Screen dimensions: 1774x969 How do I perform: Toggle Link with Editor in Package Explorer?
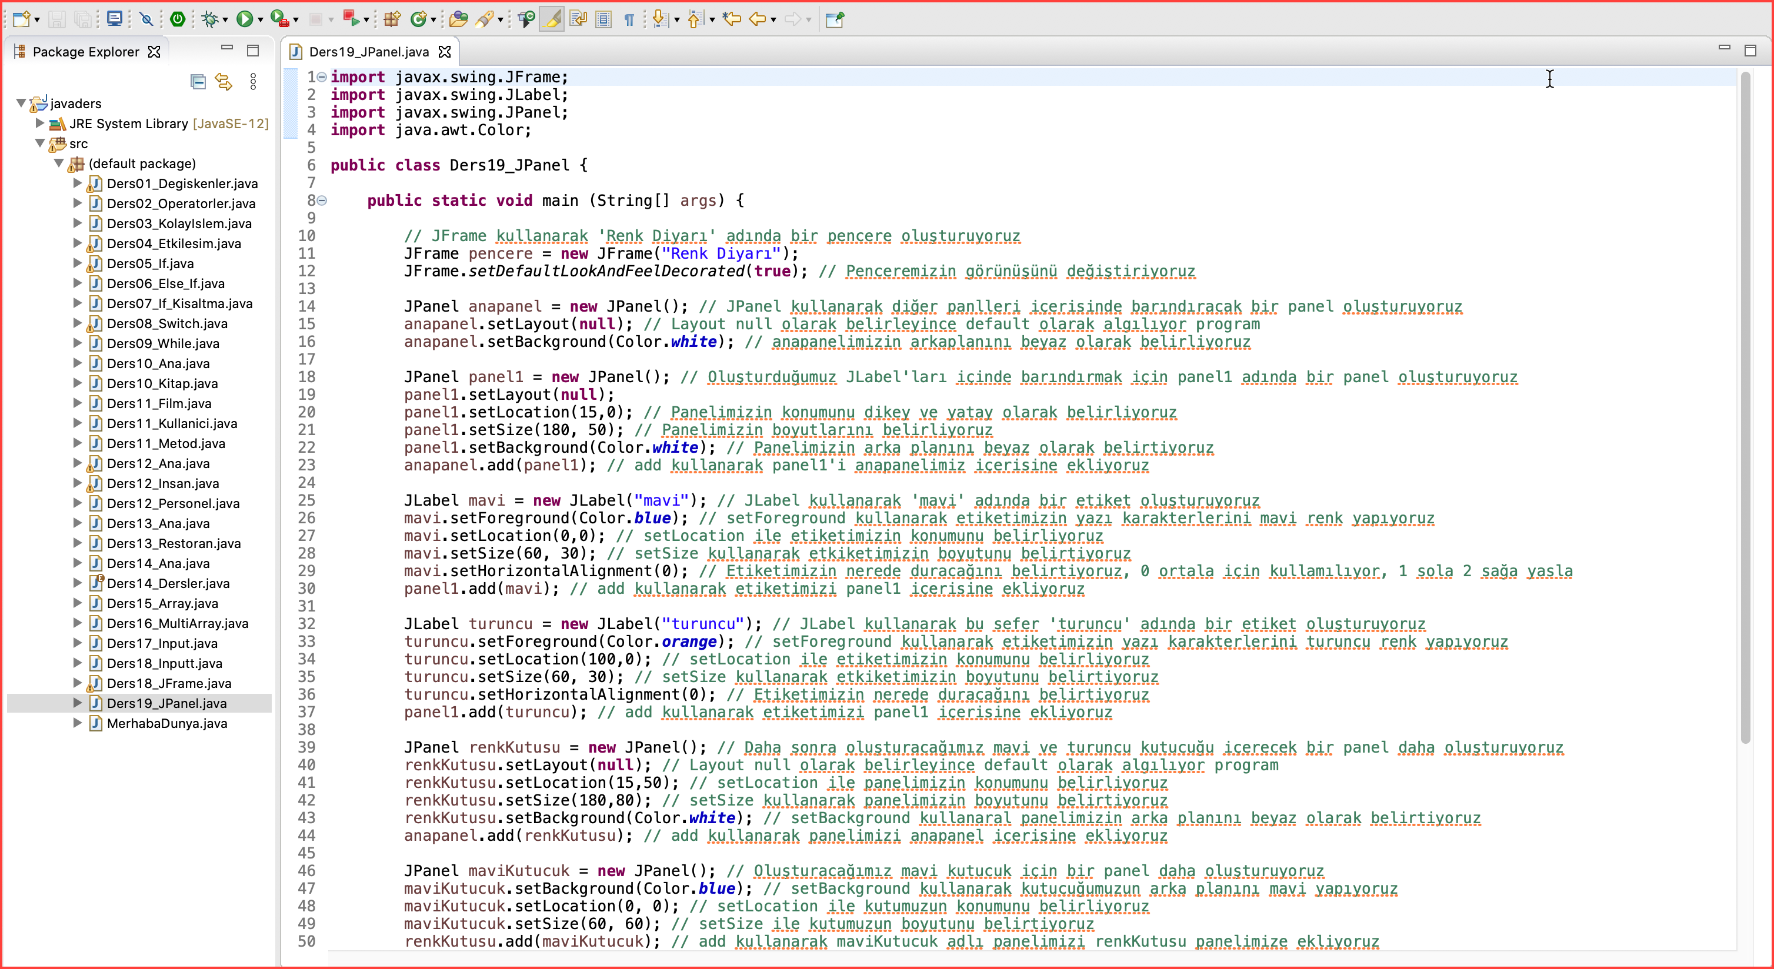[x=224, y=82]
